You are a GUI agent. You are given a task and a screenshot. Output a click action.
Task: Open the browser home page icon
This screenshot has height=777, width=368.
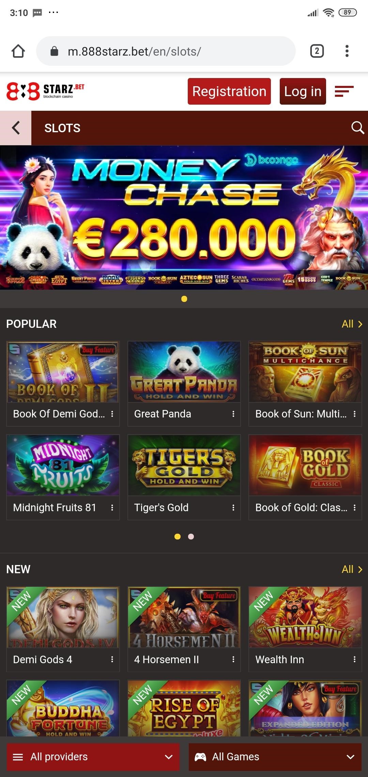pos(18,51)
